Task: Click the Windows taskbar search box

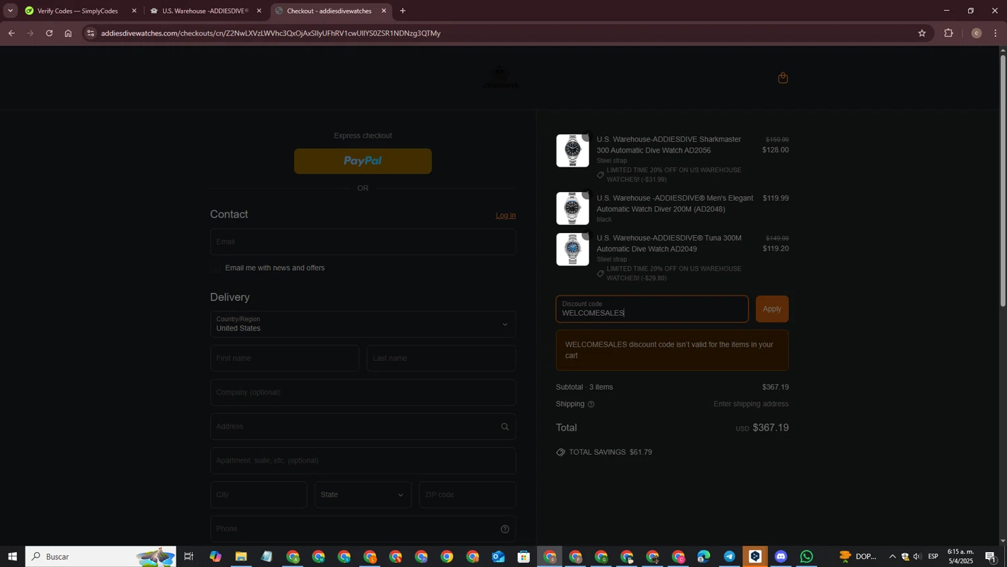Action: point(101,557)
